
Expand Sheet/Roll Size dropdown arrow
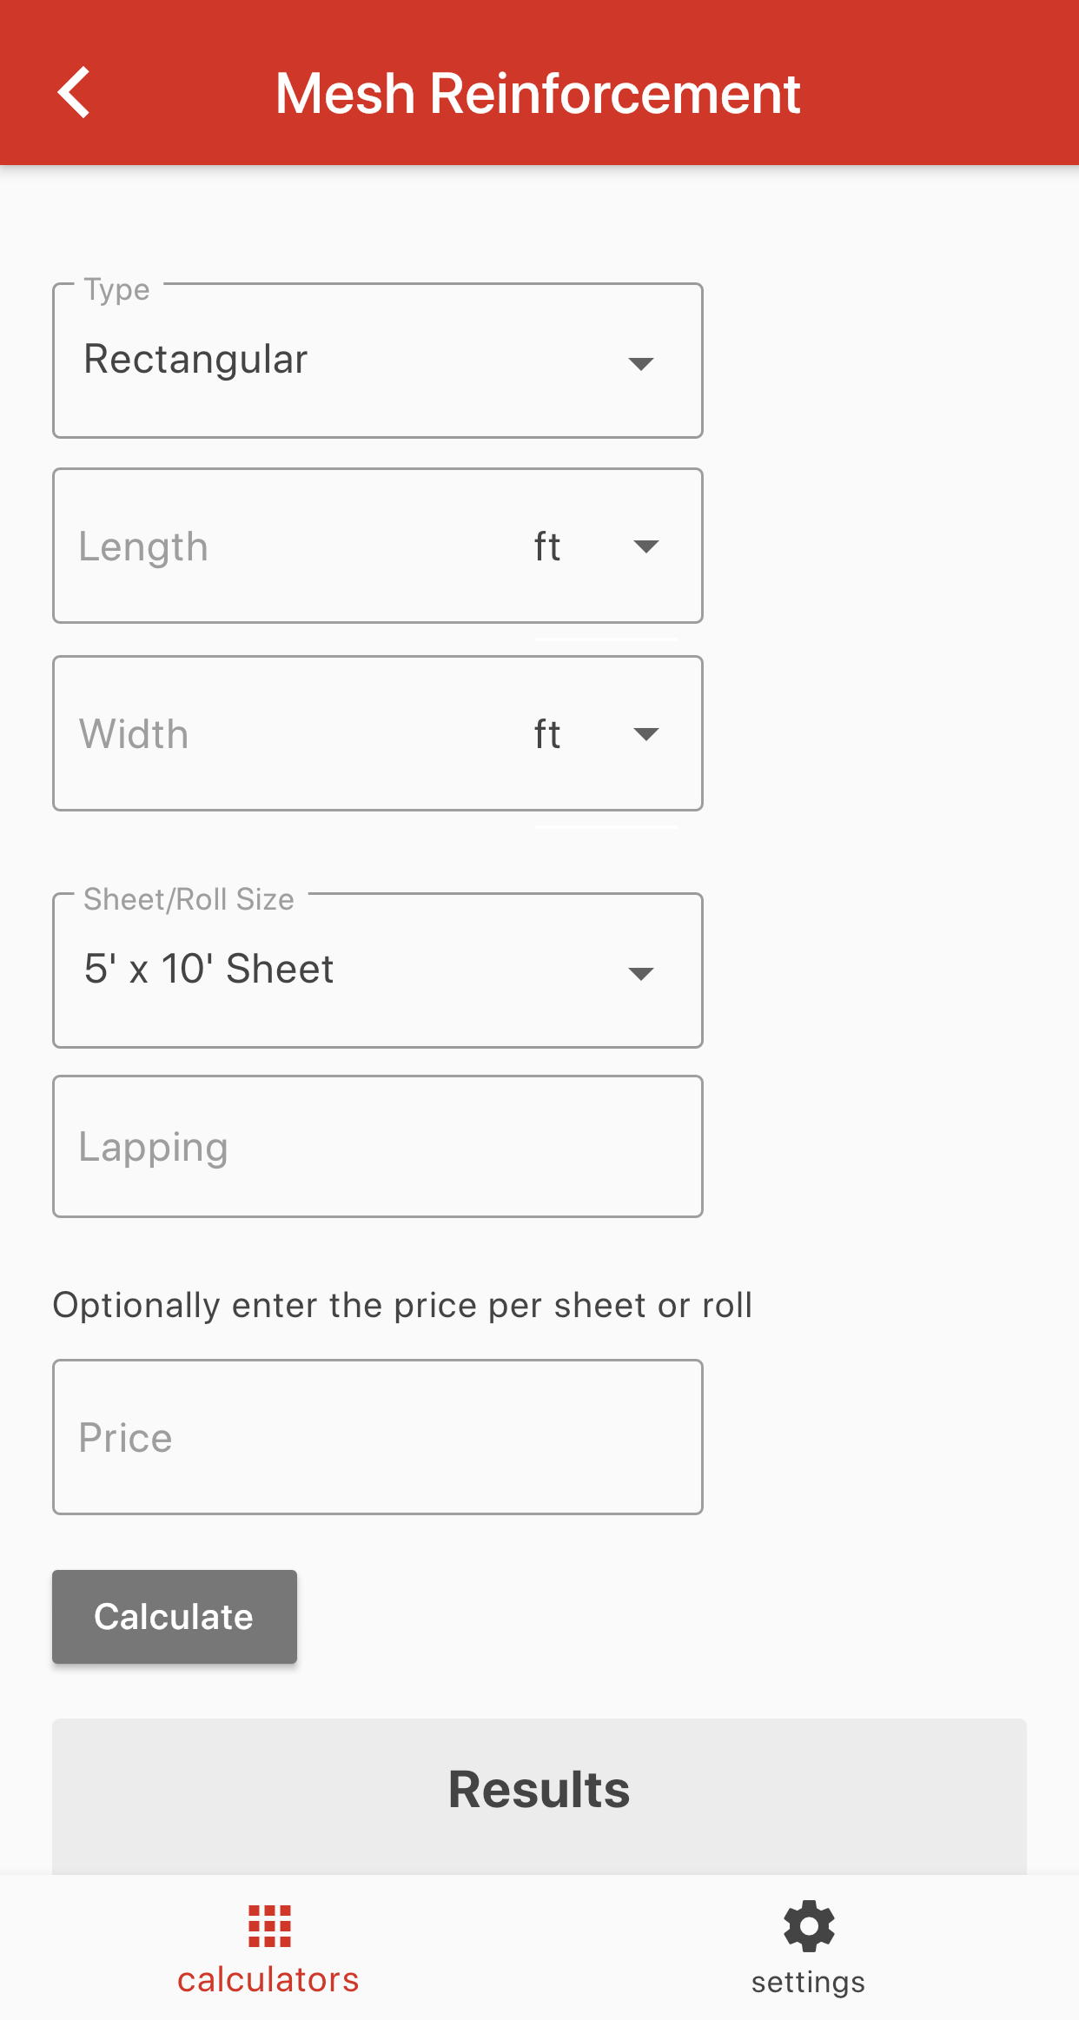641,973
